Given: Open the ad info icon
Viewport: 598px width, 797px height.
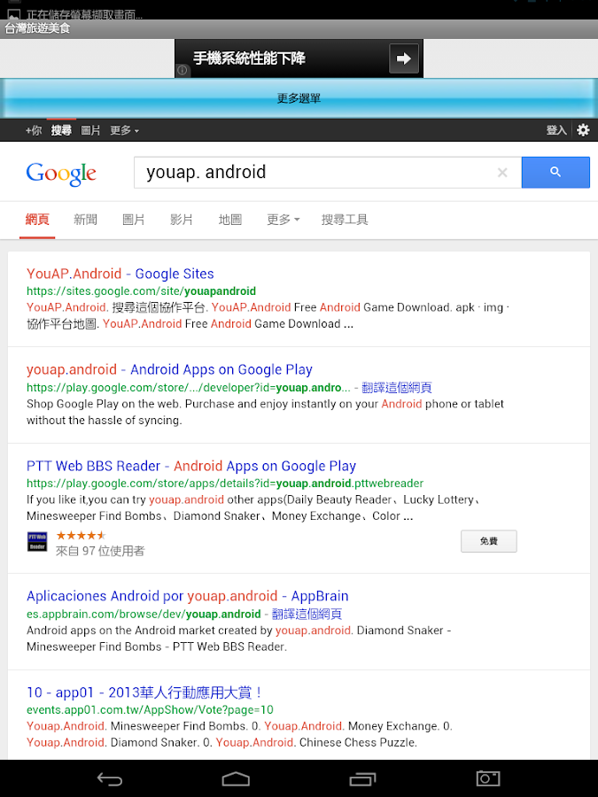Looking at the screenshot, I should pos(182,71).
